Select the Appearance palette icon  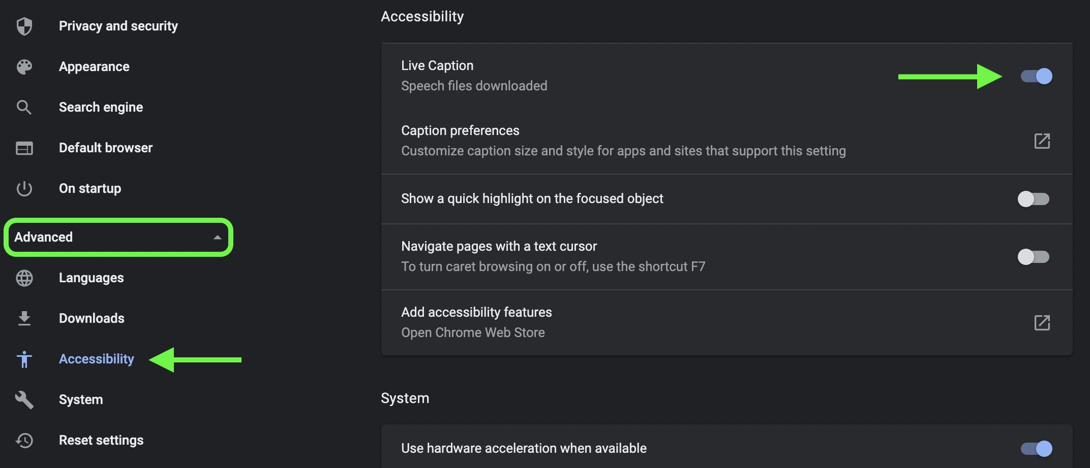(x=24, y=66)
